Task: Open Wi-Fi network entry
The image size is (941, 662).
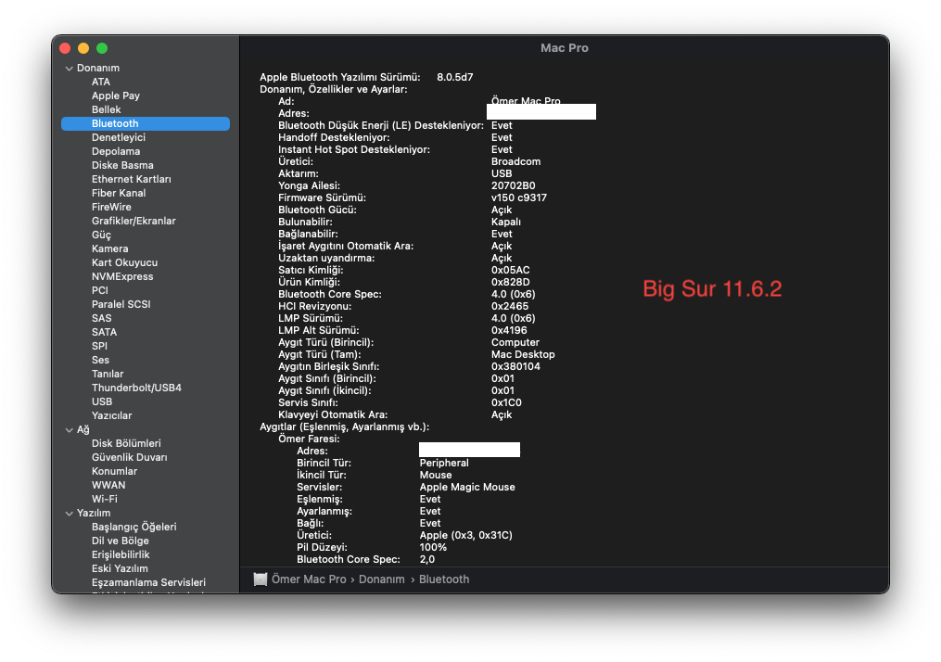Action: click(105, 499)
